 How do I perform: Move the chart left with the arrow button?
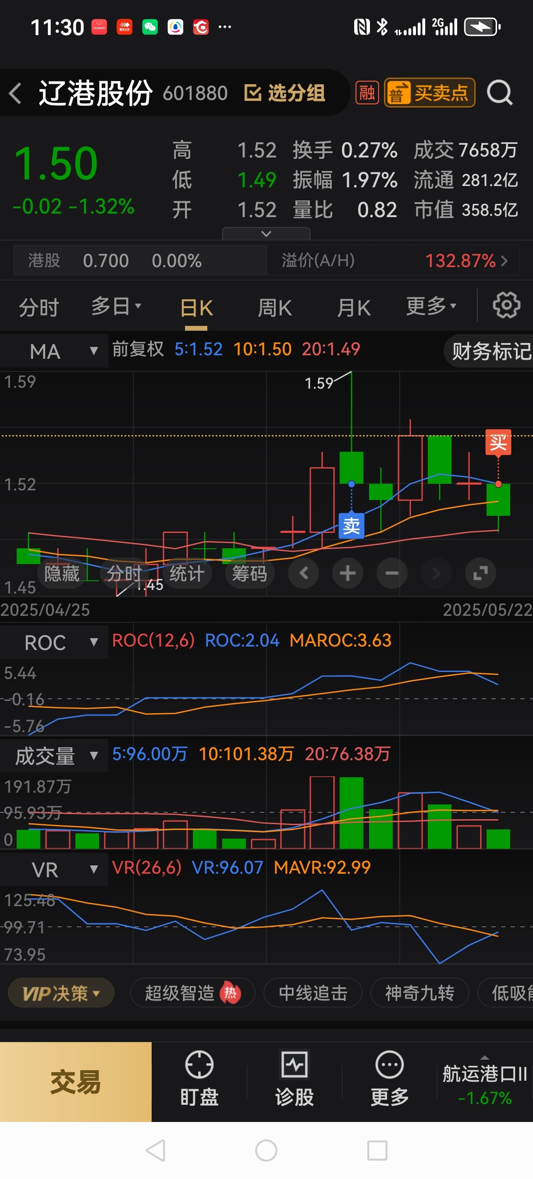303,572
